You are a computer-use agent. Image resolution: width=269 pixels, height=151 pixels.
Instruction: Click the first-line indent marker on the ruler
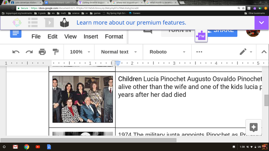pyautogui.click(x=118, y=62)
